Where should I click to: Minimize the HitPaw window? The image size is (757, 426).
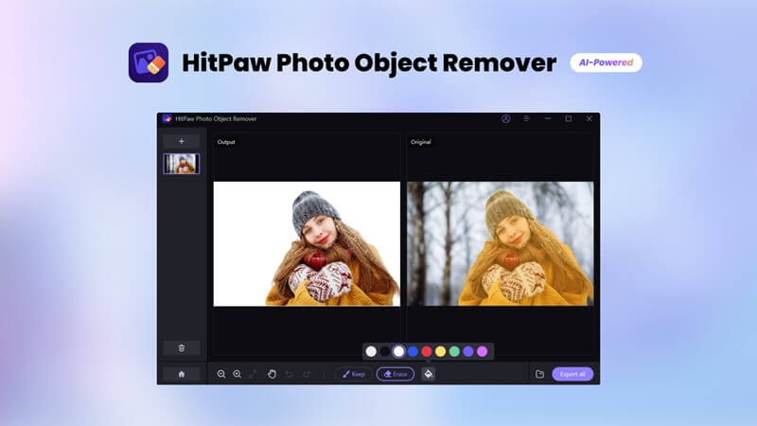pos(548,119)
